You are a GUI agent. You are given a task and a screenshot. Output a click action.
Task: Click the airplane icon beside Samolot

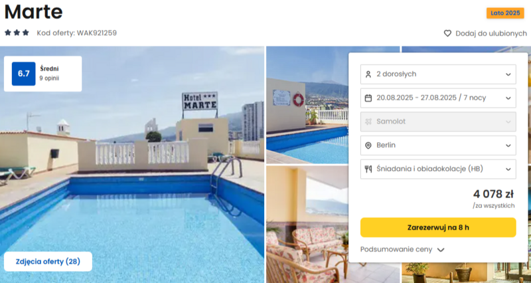click(368, 122)
